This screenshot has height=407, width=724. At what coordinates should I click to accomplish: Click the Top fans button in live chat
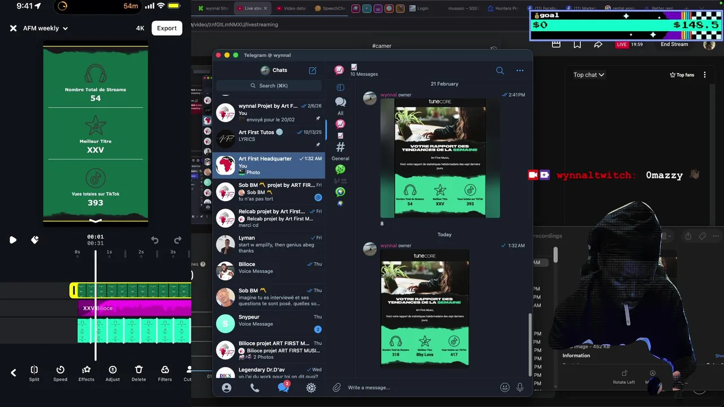682,75
